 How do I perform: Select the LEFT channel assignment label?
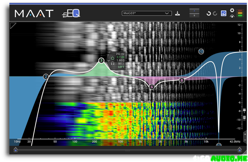point(121,67)
